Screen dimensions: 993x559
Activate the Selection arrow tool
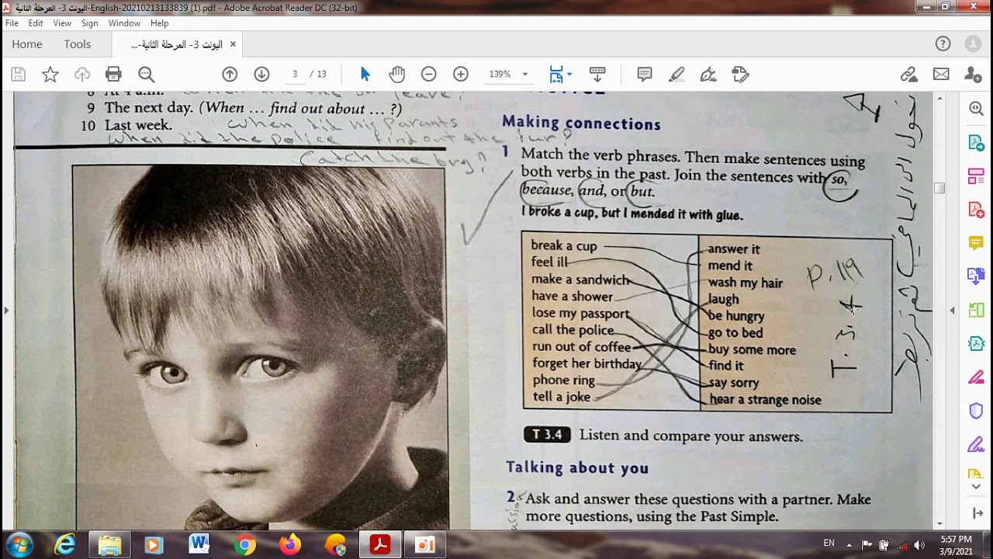pos(365,75)
